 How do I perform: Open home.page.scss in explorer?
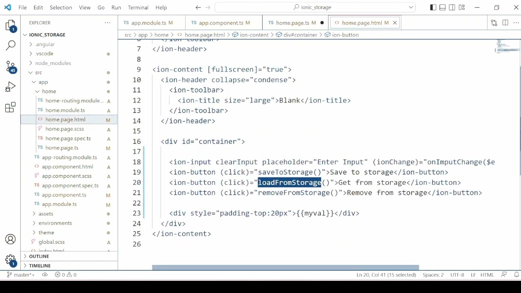64,129
